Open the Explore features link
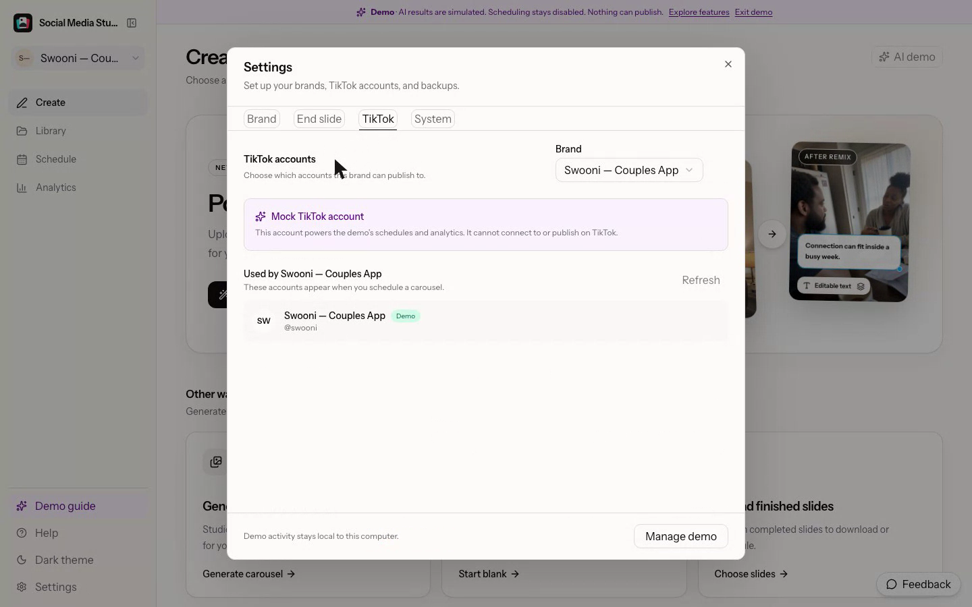972x607 pixels. point(699,12)
